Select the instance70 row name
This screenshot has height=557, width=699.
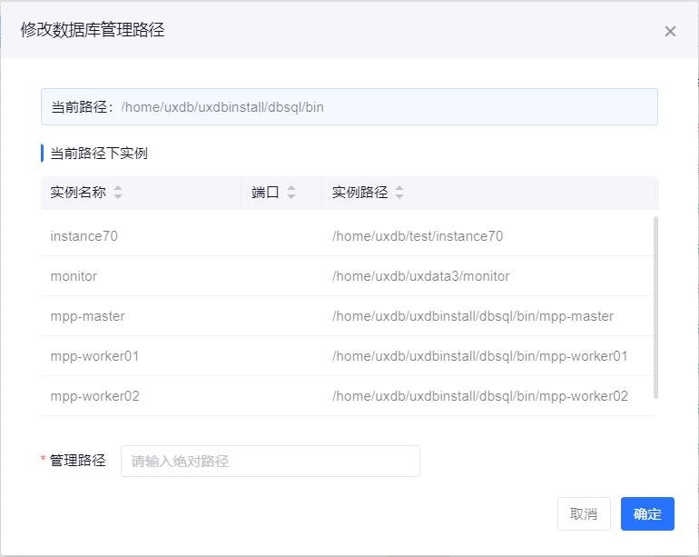[x=84, y=236]
